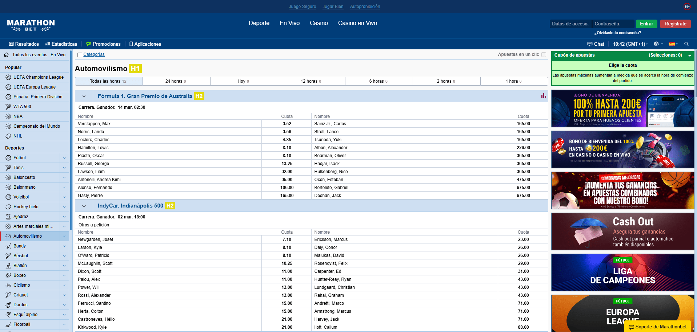Screen dimensions: 697x332
Task: Focus the Datos de acceso input field
Action: pyautogui.click(x=571, y=24)
